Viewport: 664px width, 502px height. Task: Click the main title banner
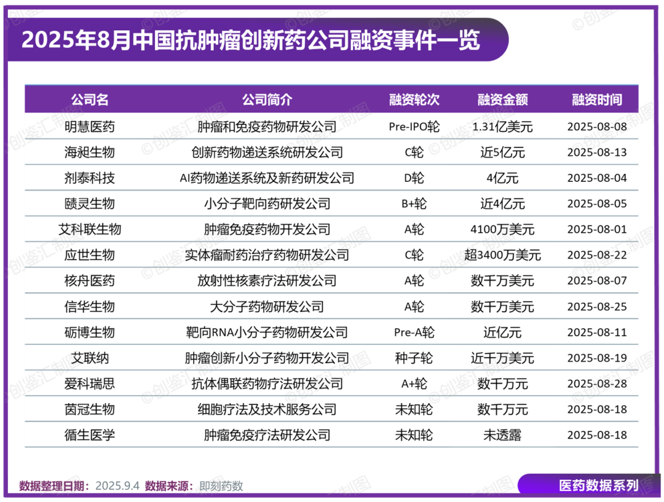tap(251, 41)
